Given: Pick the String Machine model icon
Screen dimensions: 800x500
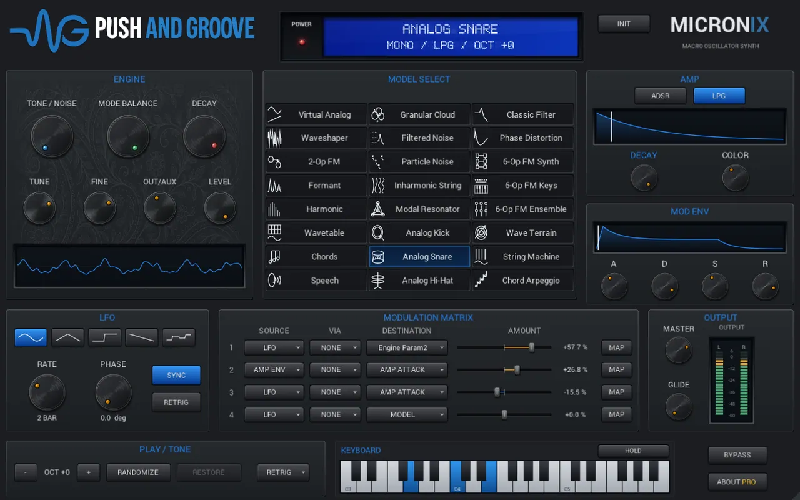Looking at the screenshot, I should (481, 256).
